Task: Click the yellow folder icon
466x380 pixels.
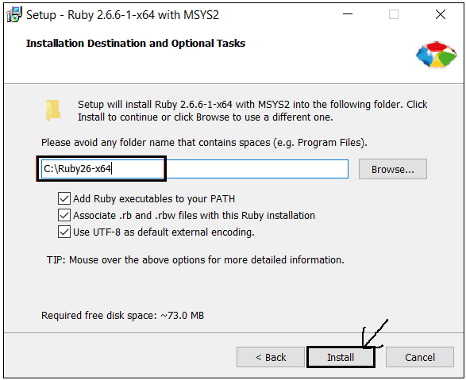Action: (53, 110)
